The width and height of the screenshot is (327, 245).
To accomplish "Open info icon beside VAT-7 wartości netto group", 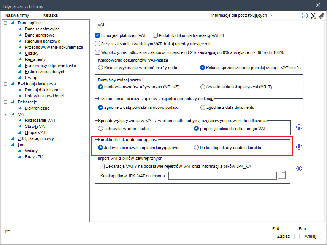I will [299, 127].
